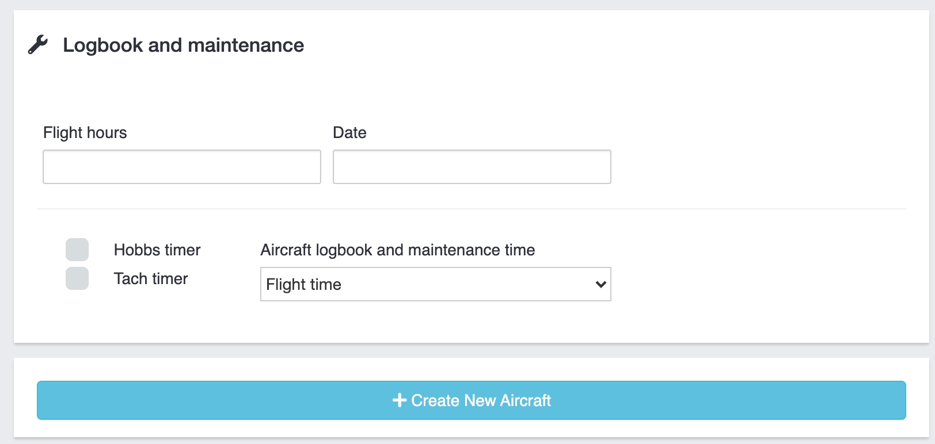Click the right end of the Date field

(x=601, y=167)
